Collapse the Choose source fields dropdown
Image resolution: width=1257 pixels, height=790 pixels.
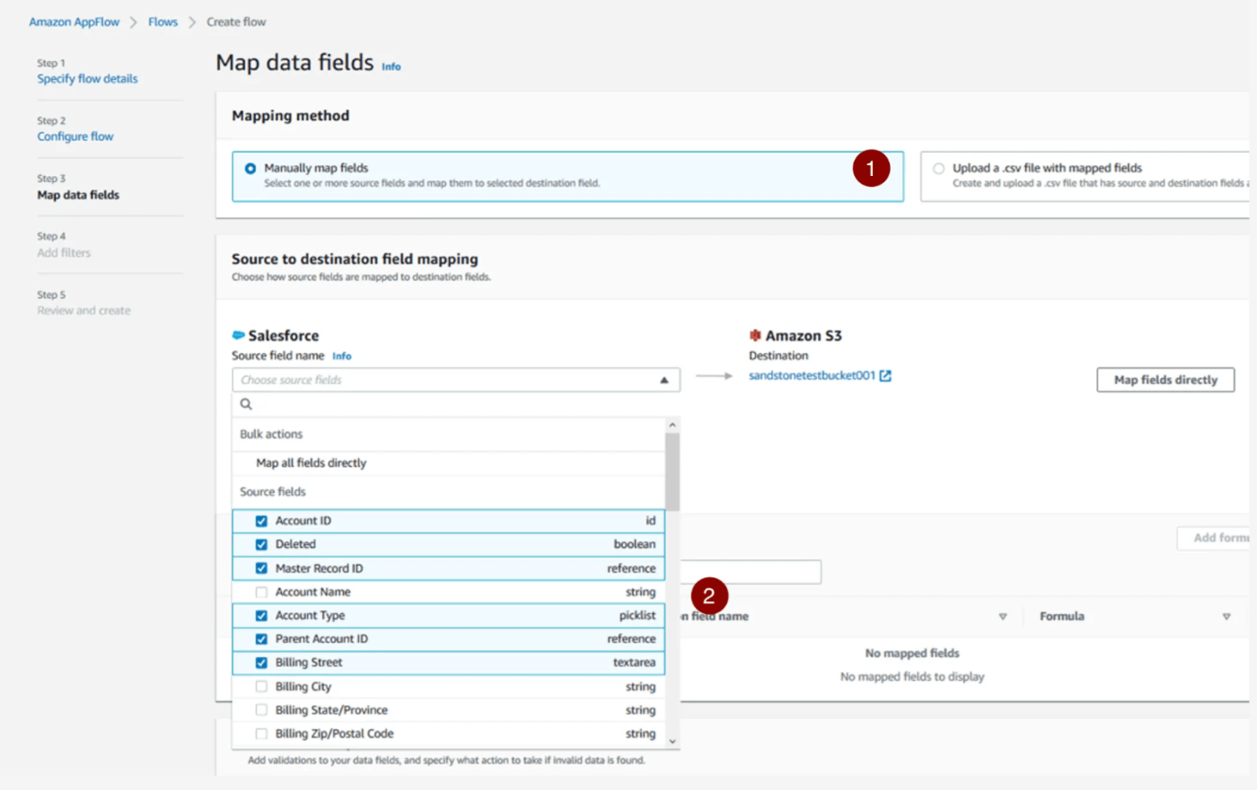(664, 380)
